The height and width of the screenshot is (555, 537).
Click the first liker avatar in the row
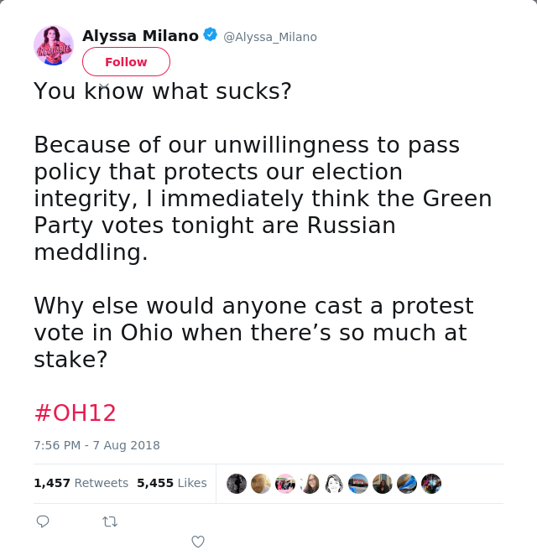(237, 484)
